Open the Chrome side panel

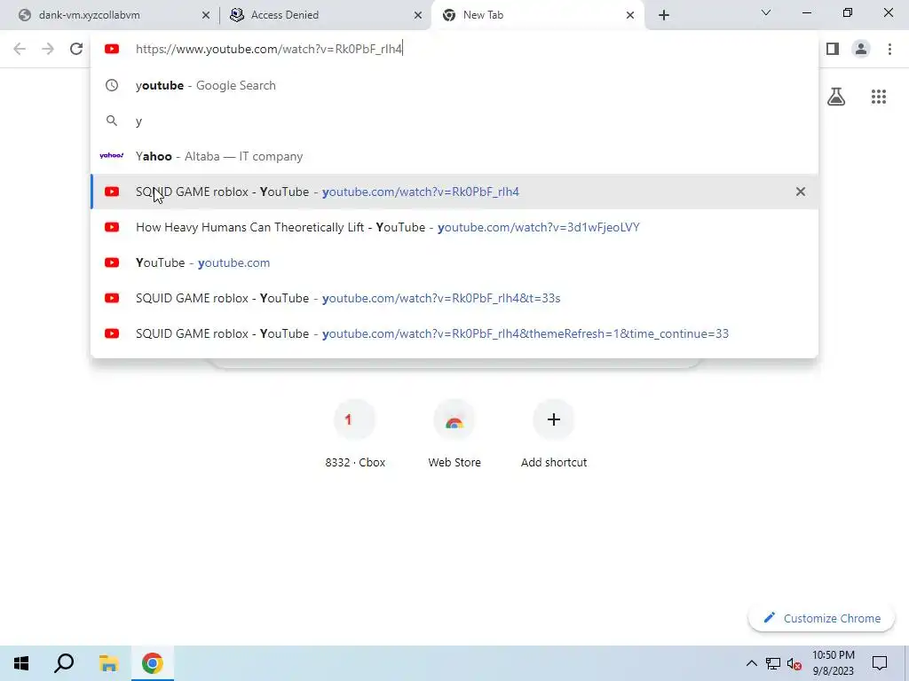pyautogui.click(x=833, y=50)
